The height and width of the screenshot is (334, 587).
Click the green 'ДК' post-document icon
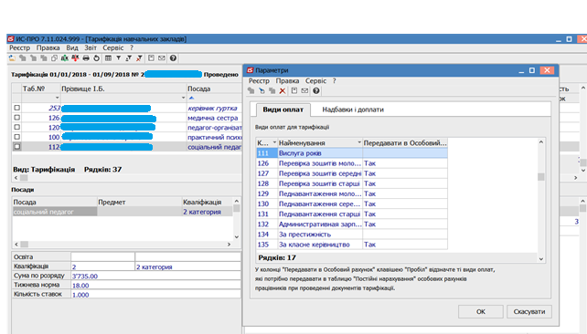click(65, 58)
